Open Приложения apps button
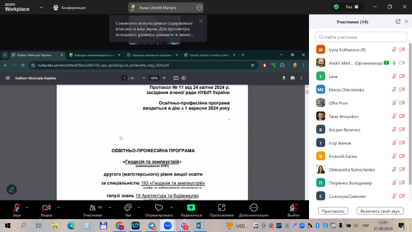The width and height of the screenshot is (412, 232). click(x=221, y=210)
